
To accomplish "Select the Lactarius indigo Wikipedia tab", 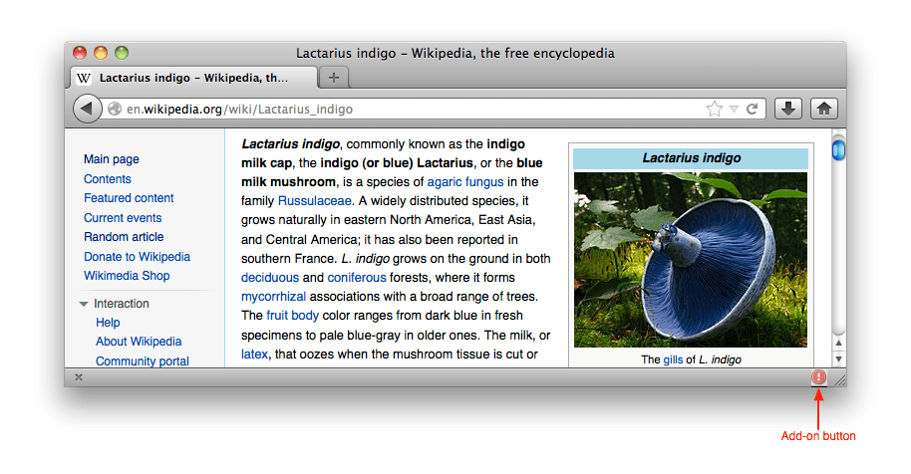I will tap(194, 78).
